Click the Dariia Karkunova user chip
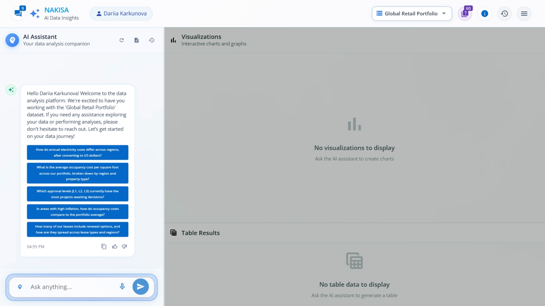The image size is (545, 306). pyautogui.click(x=121, y=14)
